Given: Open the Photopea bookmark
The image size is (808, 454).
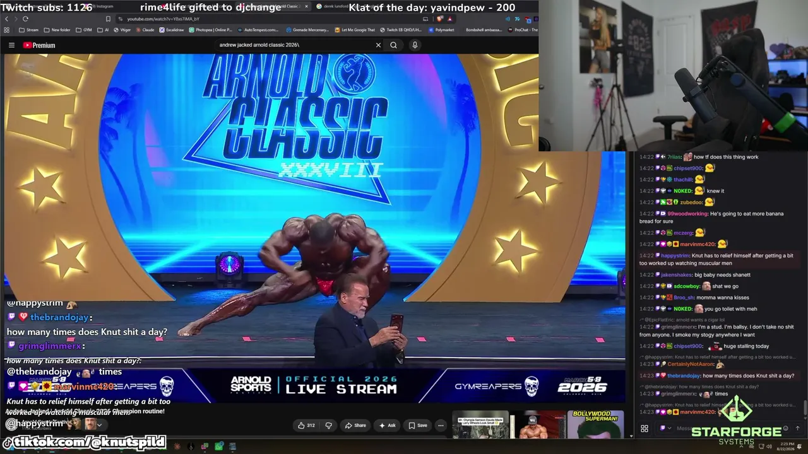Looking at the screenshot, I should coord(211,30).
